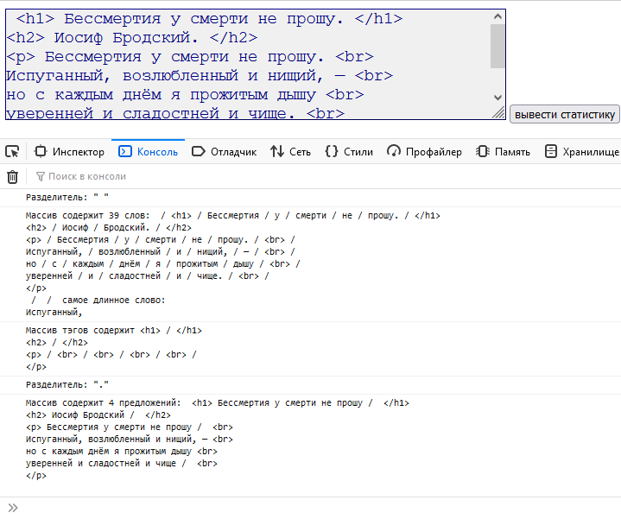Click the textarea scrollbar up arrow

pos(497,17)
